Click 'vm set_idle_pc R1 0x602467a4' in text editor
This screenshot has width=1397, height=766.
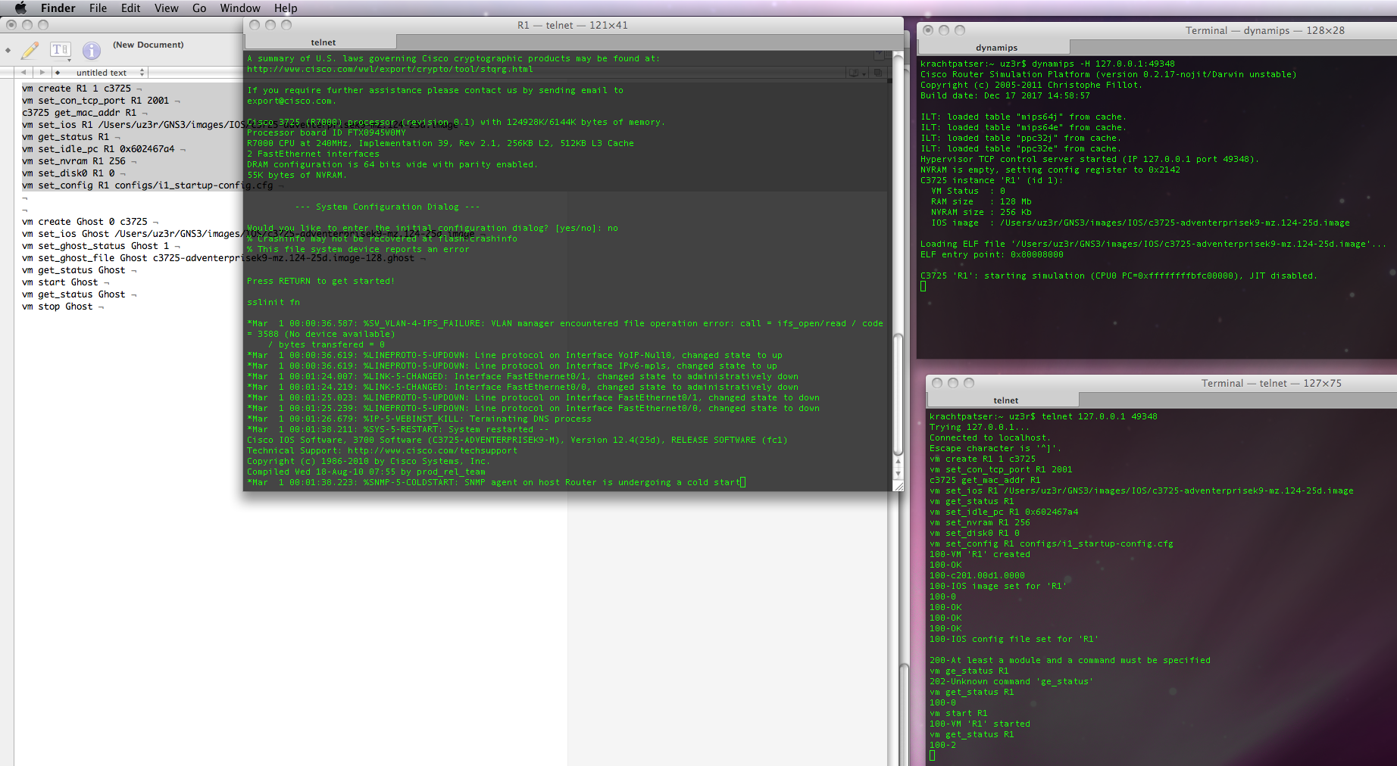pos(98,149)
